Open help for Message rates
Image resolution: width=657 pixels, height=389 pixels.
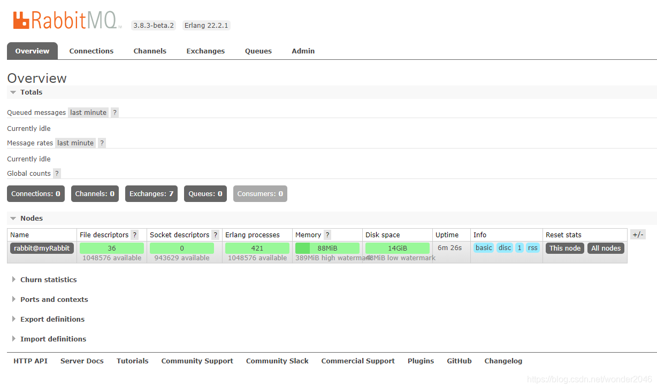tap(102, 143)
